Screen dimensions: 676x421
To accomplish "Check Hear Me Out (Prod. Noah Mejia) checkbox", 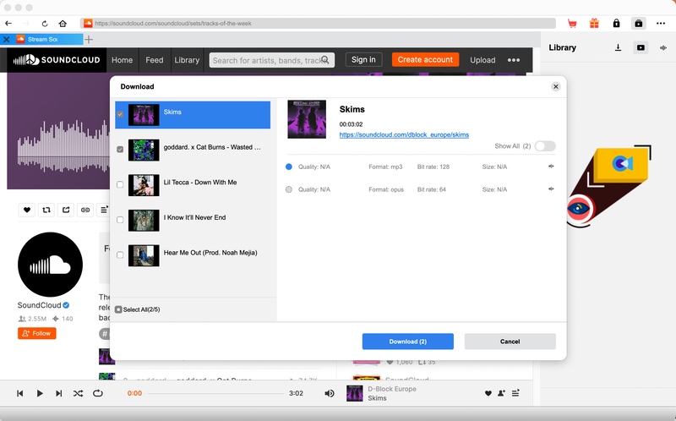I will pyautogui.click(x=120, y=255).
